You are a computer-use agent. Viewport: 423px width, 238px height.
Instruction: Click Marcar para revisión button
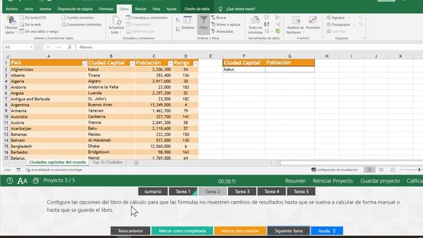[240, 231]
